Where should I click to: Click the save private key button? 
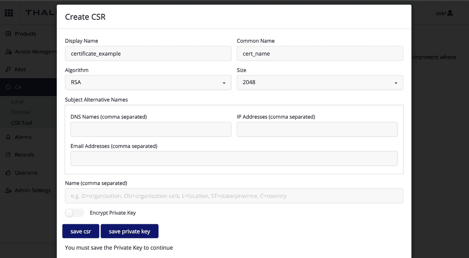click(x=129, y=231)
